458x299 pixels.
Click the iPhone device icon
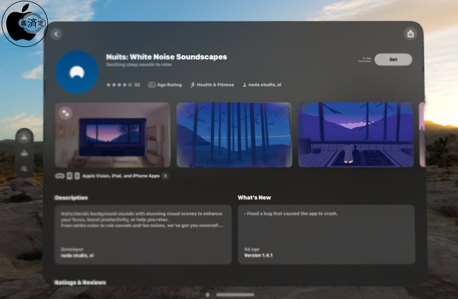pyautogui.click(x=77, y=176)
